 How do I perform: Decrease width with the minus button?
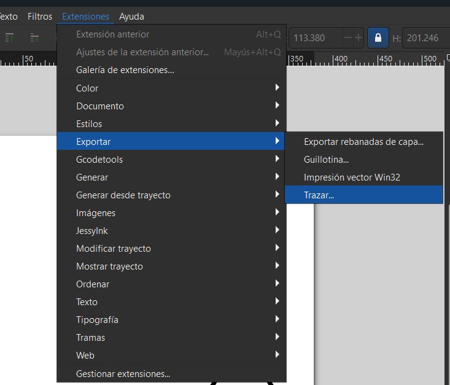[348, 37]
